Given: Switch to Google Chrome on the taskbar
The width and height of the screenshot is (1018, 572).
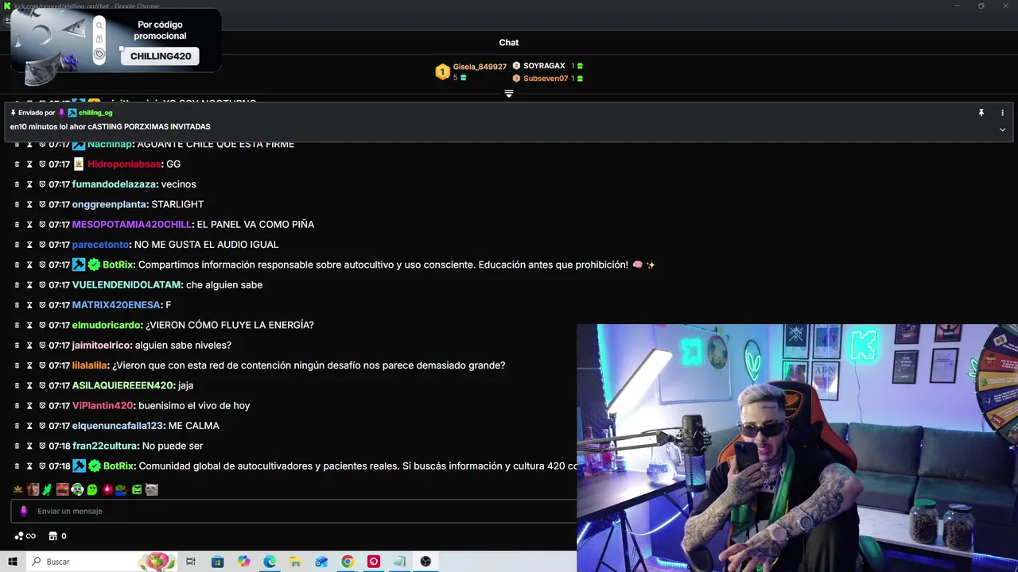Looking at the screenshot, I should pyautogui.click(x=348, y=562).
